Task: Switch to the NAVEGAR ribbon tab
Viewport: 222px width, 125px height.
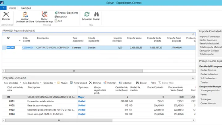Action: (26, 8)
